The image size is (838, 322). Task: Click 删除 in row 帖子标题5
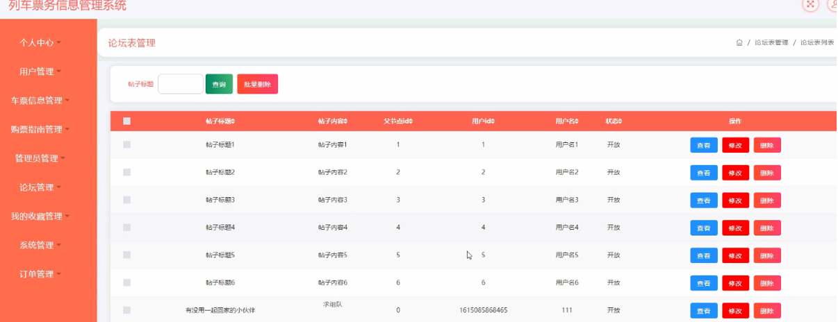click(x=767, y=255)
